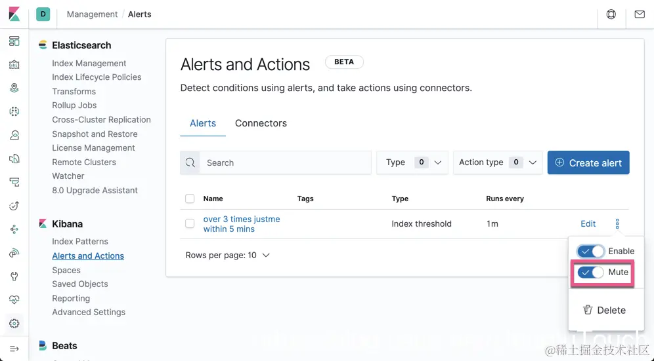Click the '1m' interval cell
The image size is (654, 361).
492,223
